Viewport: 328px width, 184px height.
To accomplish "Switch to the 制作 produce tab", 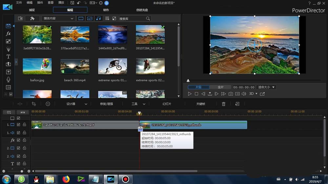I will click(106, 10).
